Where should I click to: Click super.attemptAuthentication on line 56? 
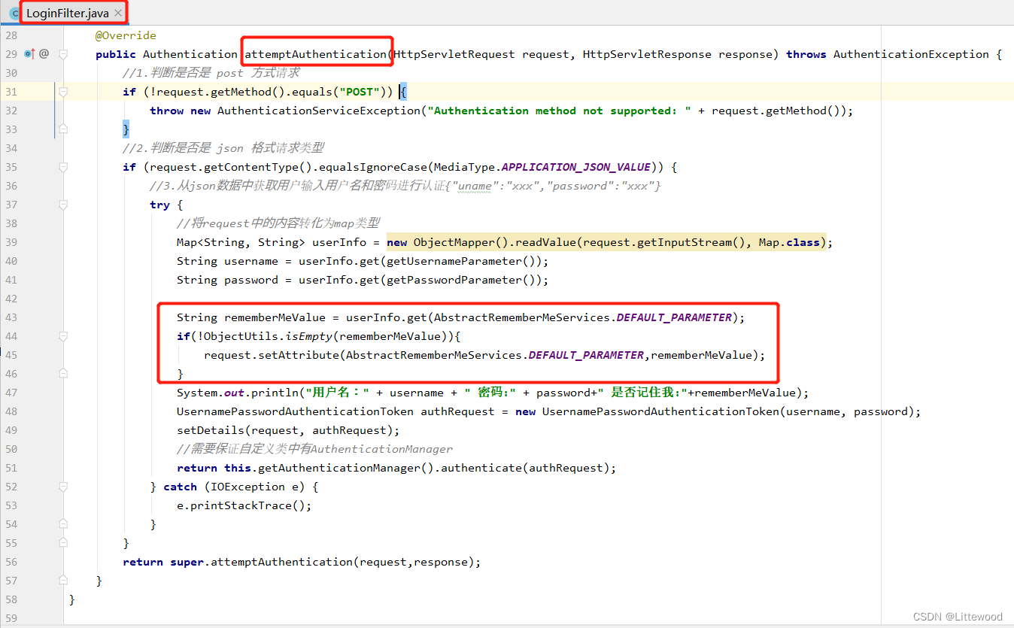[x=262, y=562]
